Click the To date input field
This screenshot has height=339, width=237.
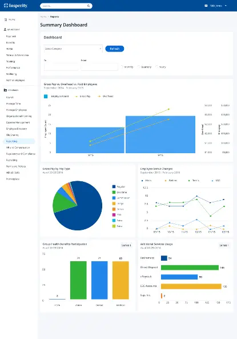(61, 67)
